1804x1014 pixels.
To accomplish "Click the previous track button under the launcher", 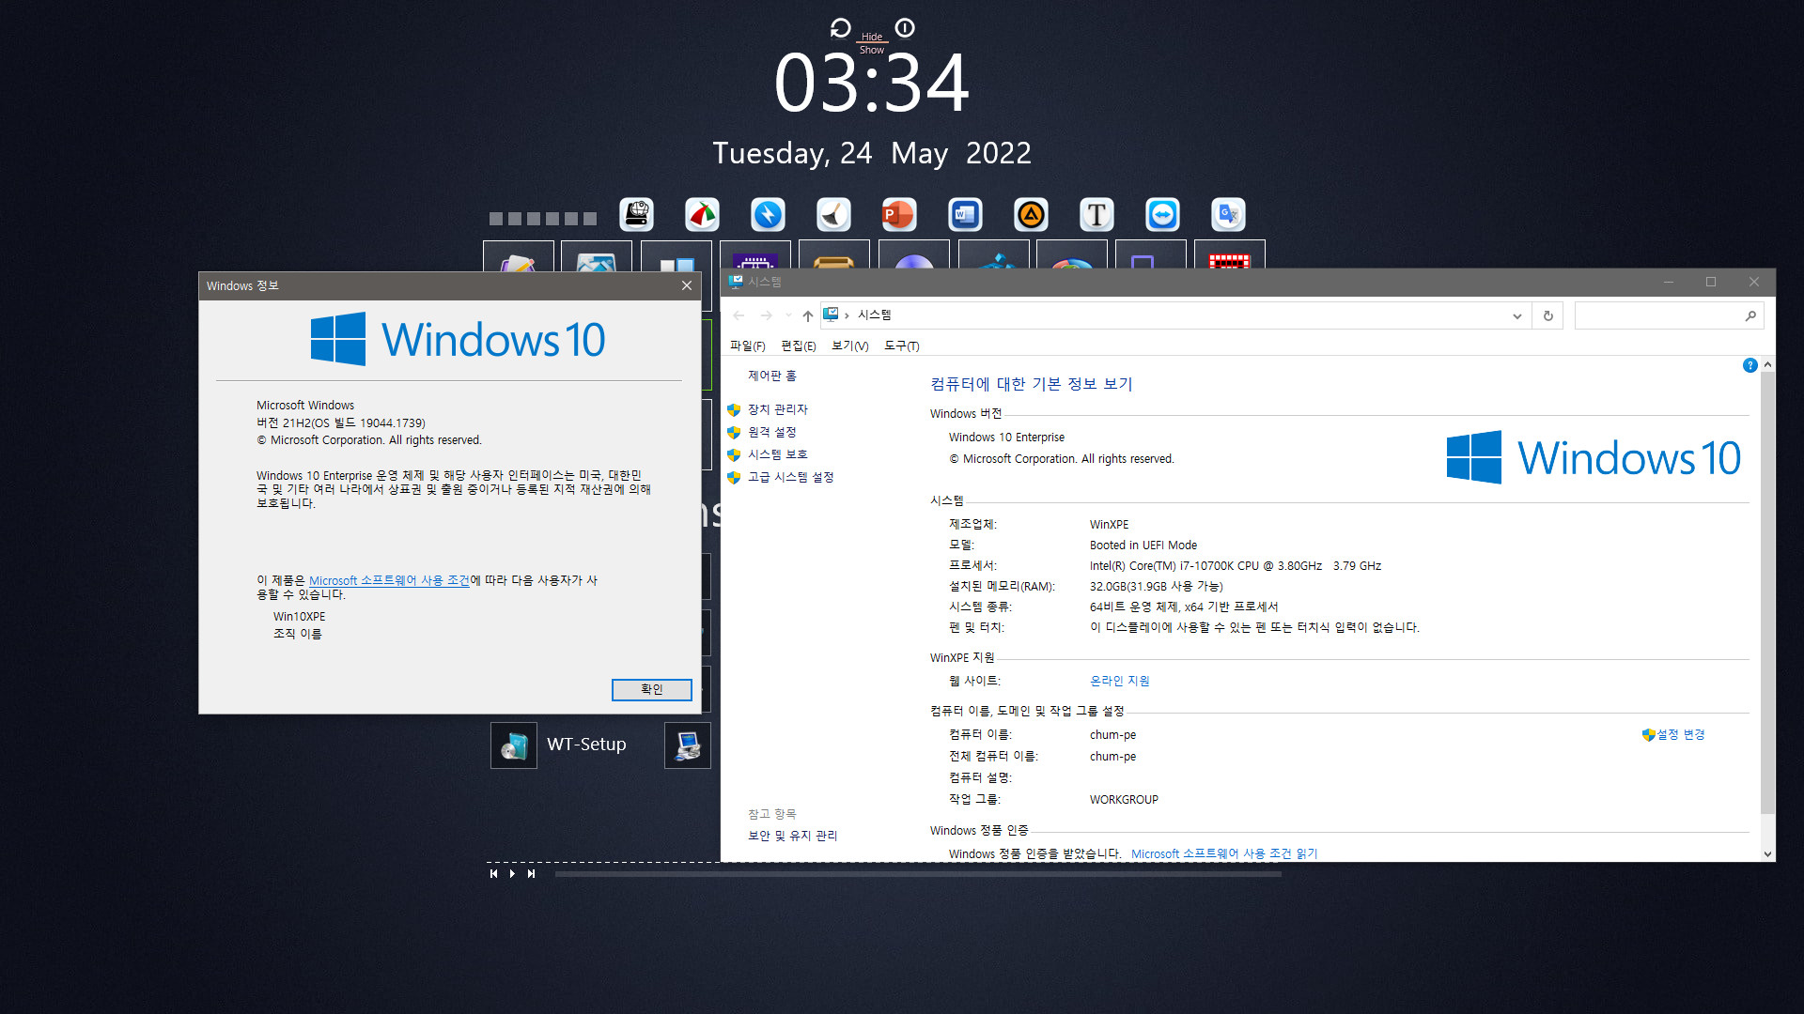I will tap(493, 874).
